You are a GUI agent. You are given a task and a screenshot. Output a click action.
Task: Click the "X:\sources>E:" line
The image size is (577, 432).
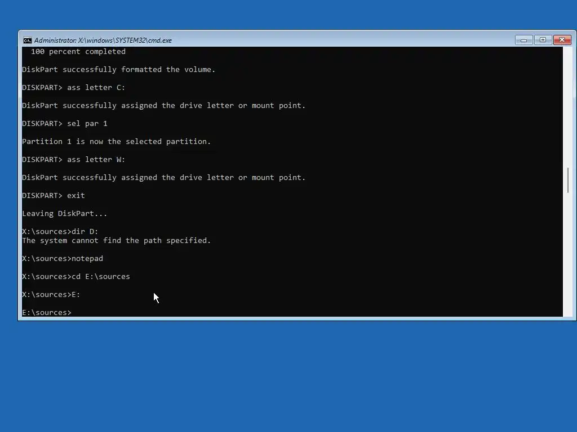[x=51, y=295]
